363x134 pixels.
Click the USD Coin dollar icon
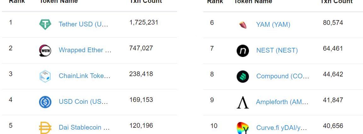click(x=45, y=102)
